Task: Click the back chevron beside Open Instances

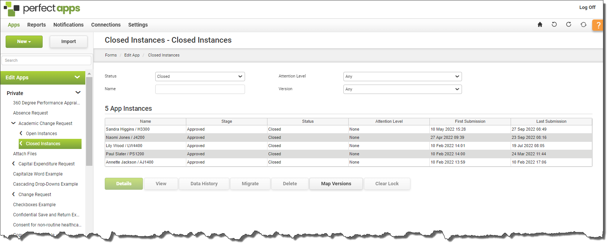Action: [x=21, y=133]
